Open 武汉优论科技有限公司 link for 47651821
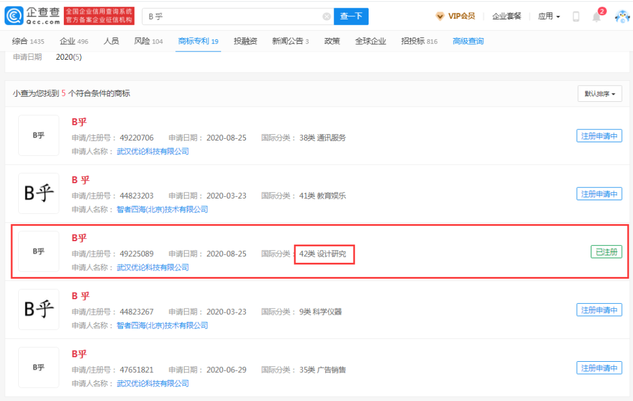The width and height of the screenshot is (633, 401). pos(152,383)
